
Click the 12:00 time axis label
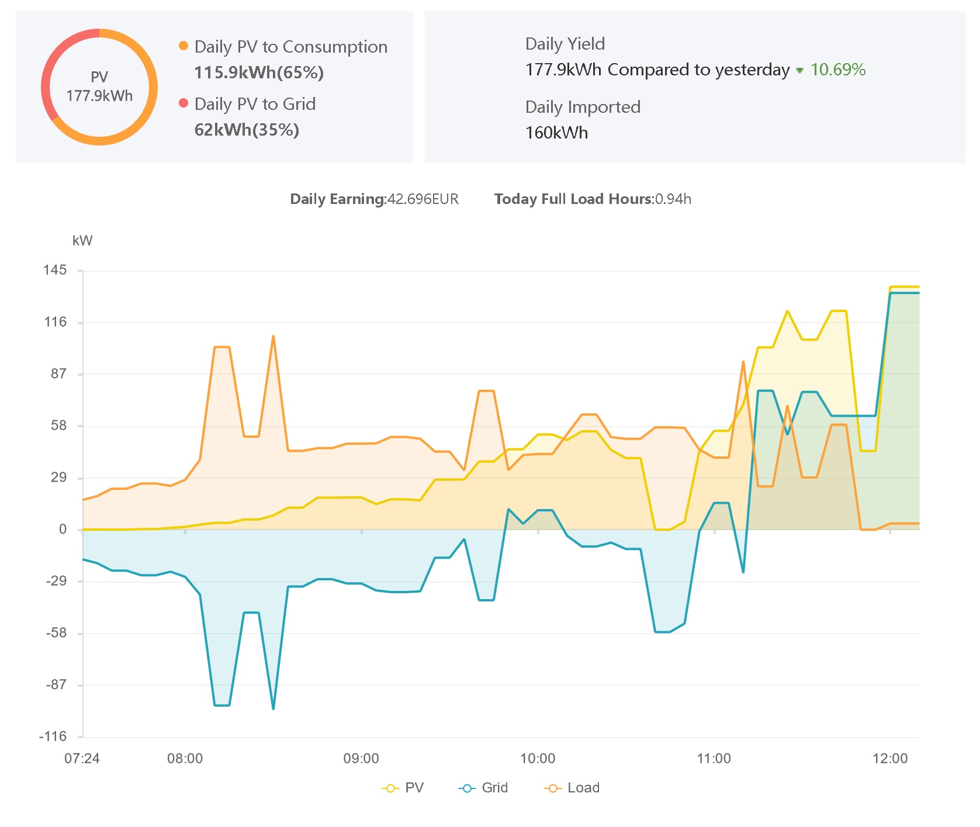pos(889,759)
